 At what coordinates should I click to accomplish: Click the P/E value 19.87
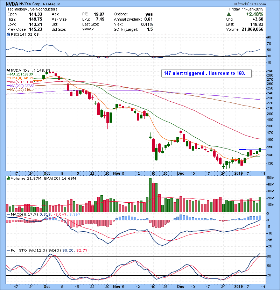point(99,14)
